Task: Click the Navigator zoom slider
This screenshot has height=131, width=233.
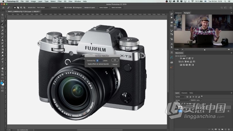Action: click(x=205, y=50)
